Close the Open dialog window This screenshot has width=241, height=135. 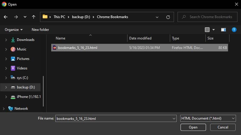pos(236,4)
